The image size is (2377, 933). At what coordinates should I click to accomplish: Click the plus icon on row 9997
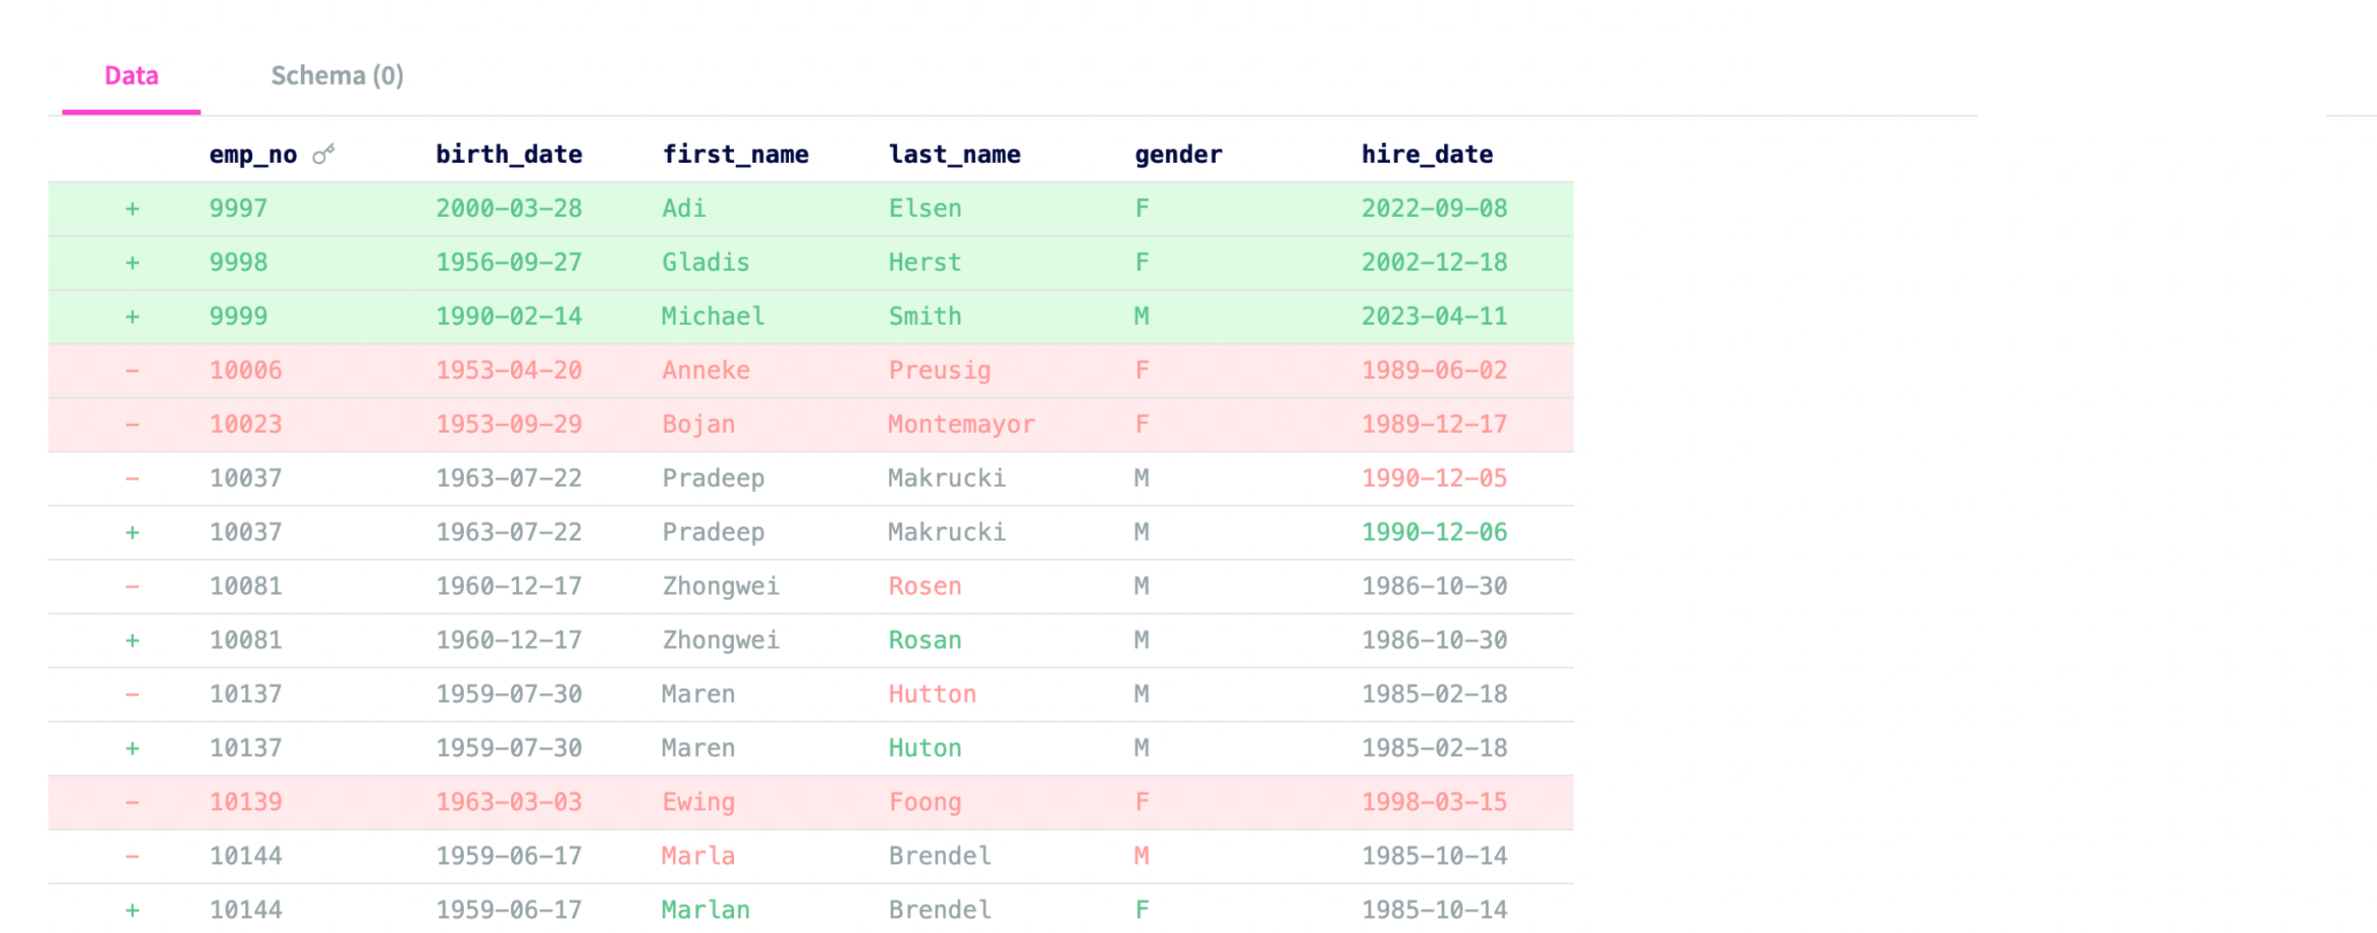tap(133, 209)
